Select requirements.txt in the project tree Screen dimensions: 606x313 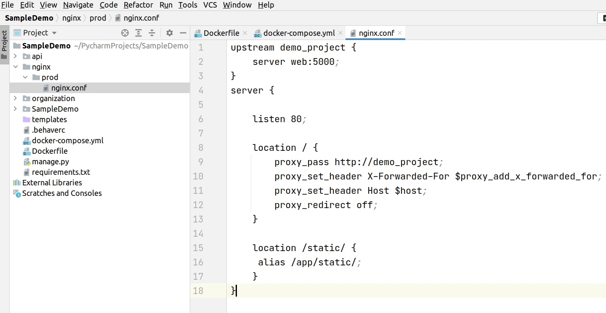(61, 172)
